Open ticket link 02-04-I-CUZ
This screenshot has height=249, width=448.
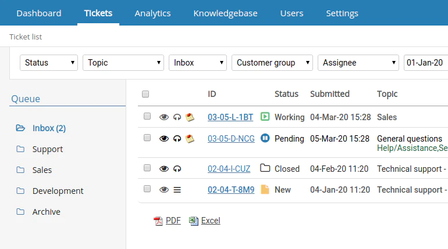click(229, 169)
